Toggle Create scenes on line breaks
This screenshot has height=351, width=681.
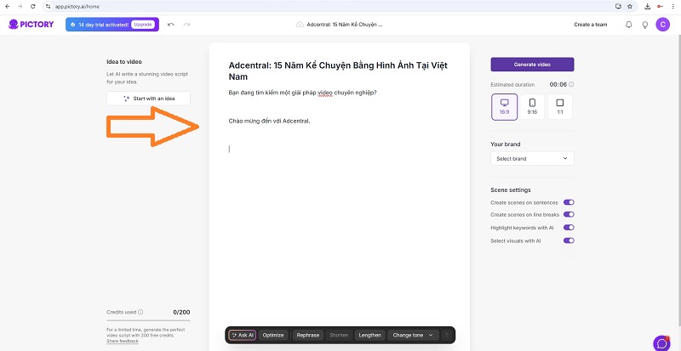pos(569,214)
